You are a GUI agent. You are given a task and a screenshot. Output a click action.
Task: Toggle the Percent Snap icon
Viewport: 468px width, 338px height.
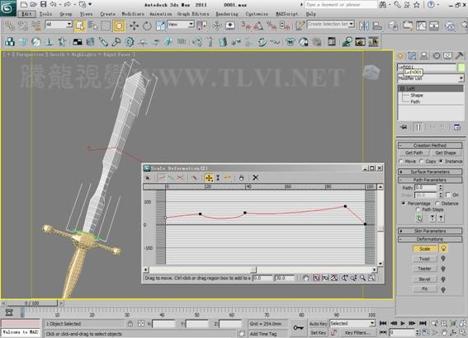272,26
